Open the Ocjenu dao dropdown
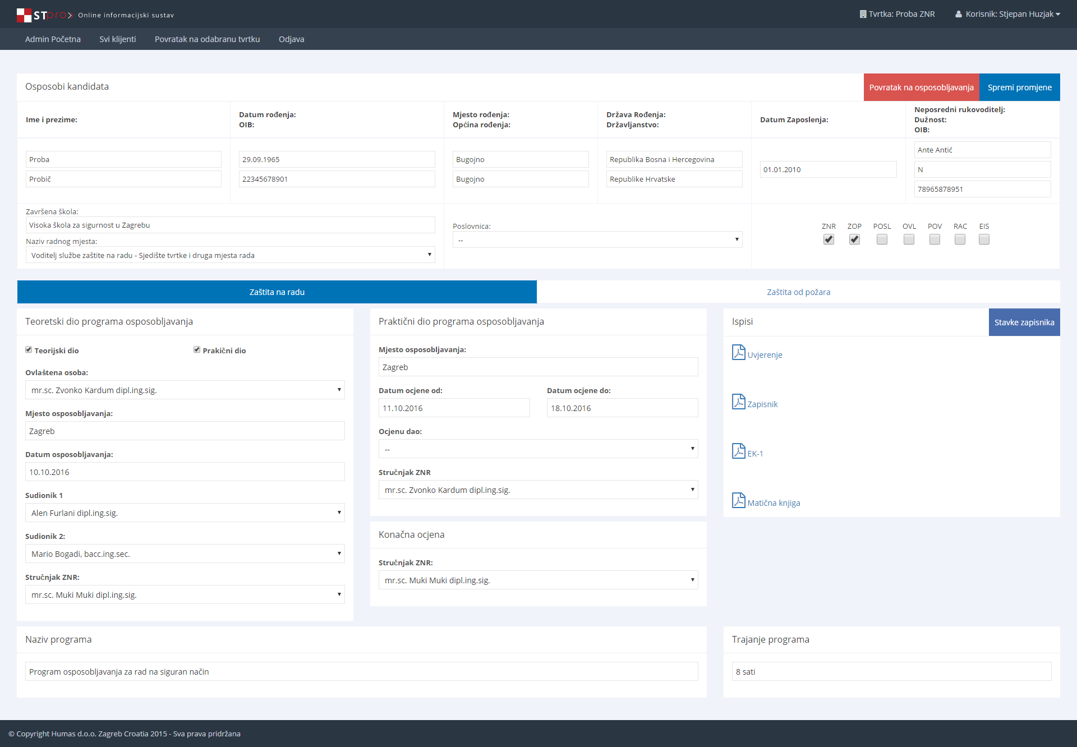Image resolution: width=1077 pixels, height=747 pixels. 538,449
